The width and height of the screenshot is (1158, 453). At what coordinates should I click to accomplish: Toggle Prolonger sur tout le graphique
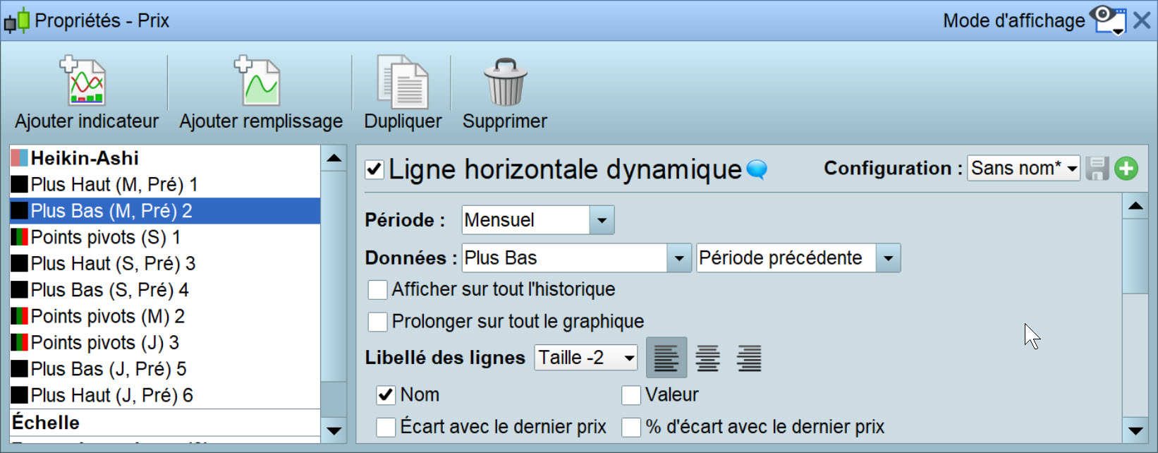(x=378, y=322)
